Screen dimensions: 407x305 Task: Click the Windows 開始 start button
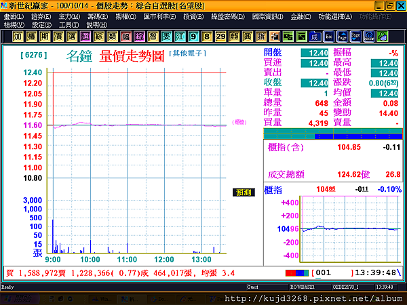coord(20,299)
